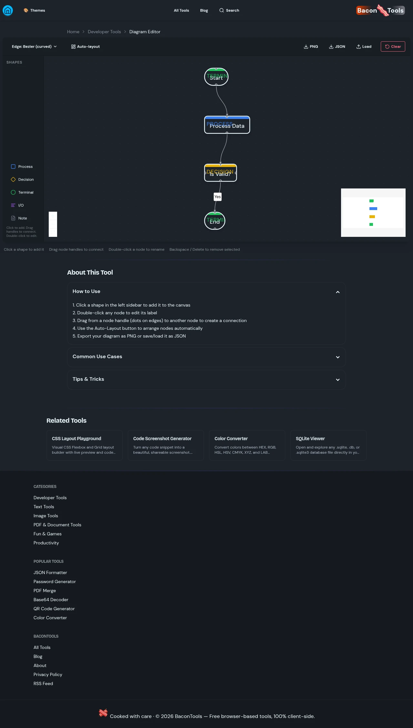413x728 pixels.
Task: Run Auto-layout on the diagram
Action: [86, 46]
